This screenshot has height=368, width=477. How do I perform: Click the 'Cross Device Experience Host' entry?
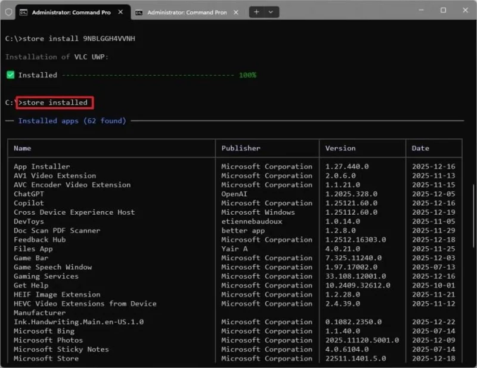tap(74, 212)
